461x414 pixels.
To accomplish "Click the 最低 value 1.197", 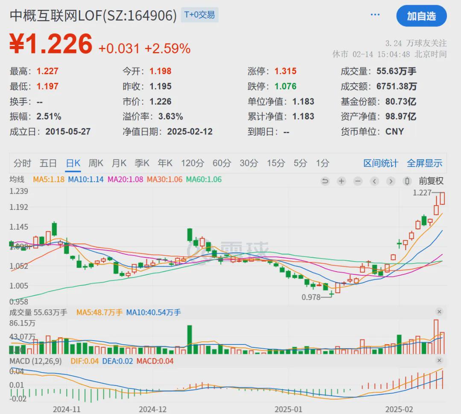I will click(x=47, y=87).
